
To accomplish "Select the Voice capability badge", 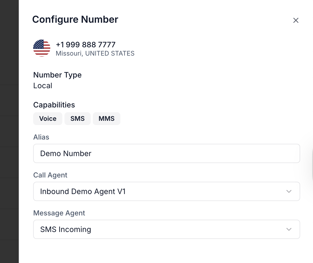I will (x=48, y=119).
